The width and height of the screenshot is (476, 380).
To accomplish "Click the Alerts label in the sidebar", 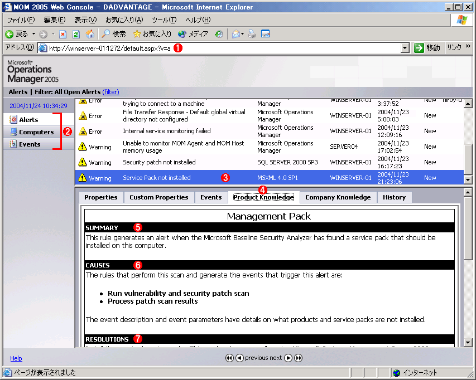I will click(x=28, y=120).
